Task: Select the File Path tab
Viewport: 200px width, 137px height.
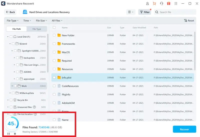Action: 16,29
